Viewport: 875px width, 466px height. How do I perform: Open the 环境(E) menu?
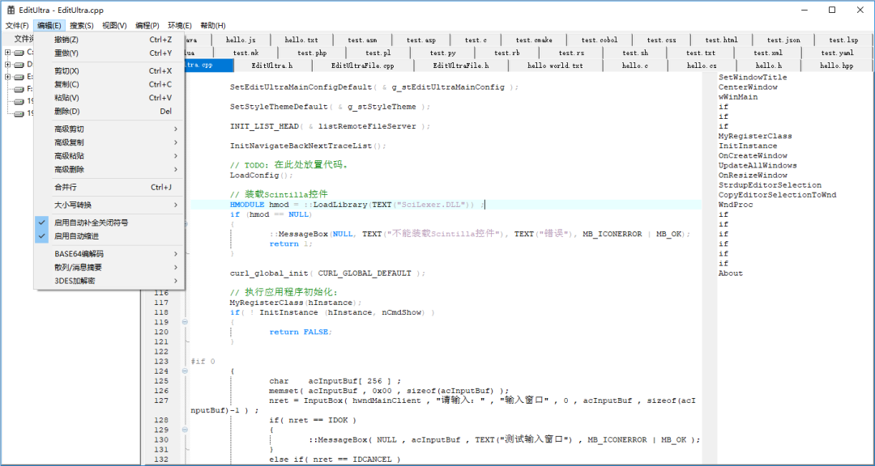pyautogui.click(x=180, y=26)
